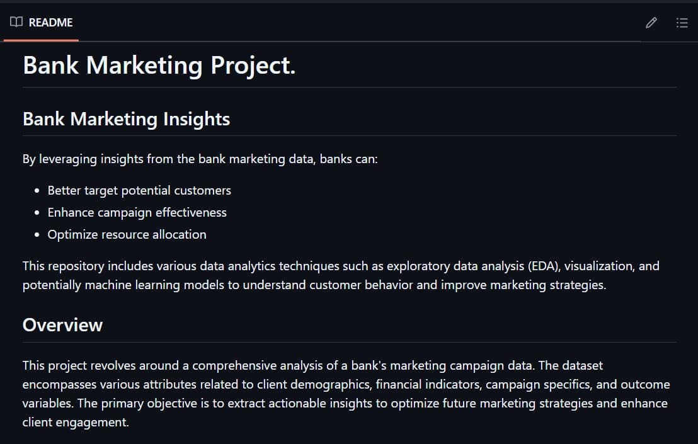The width and height of the screenshot is (698, 444).
Task: Select the paragraph under the Overview heading
Action: [x=346, y=394]
